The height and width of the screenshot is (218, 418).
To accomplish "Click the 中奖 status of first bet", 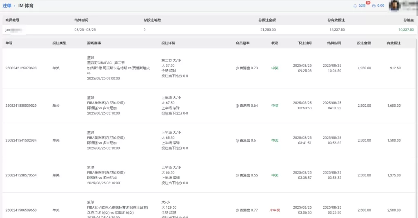I will pyautogui.click(x=275, y=68).
